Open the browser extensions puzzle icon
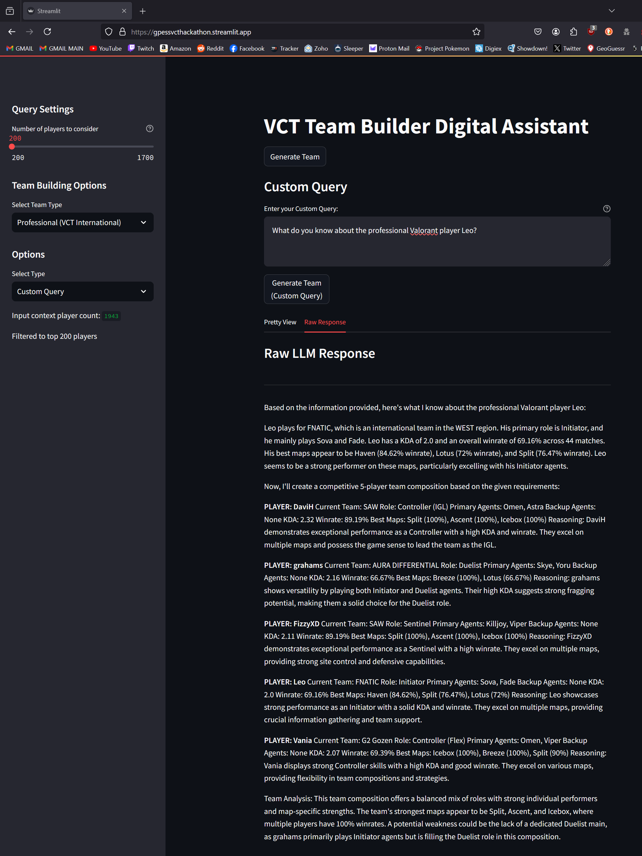This screenshot has width=642, height=856. coord(574,32)
